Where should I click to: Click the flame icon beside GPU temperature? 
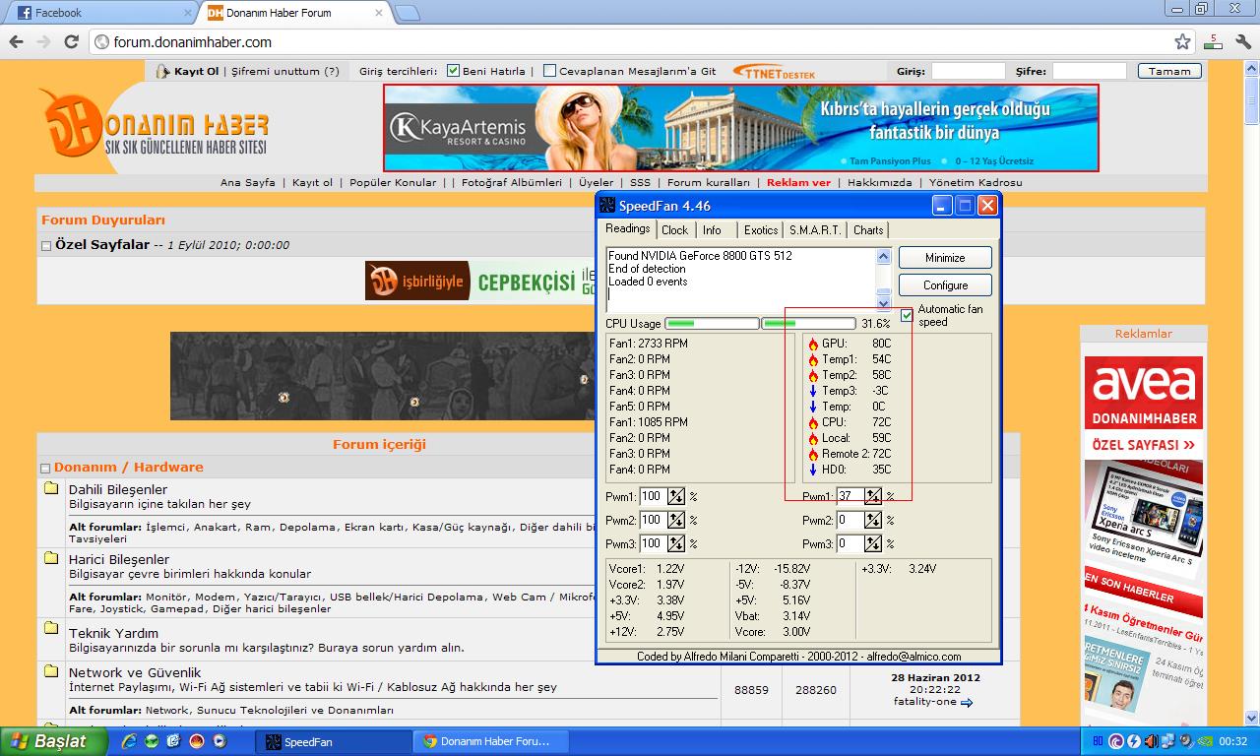[813, 344]
